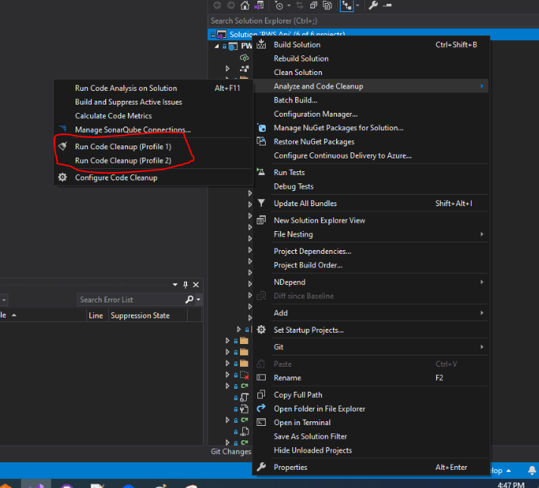Screen dimensions: 539x488
Task: Toggle the highlighted nesting view toolbar button
Action: [x=347, y=5]
